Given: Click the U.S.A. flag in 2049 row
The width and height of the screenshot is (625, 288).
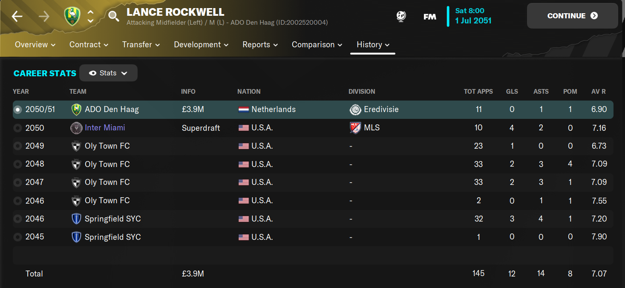Looking at the screenshot, I should (x=243, y=146).
